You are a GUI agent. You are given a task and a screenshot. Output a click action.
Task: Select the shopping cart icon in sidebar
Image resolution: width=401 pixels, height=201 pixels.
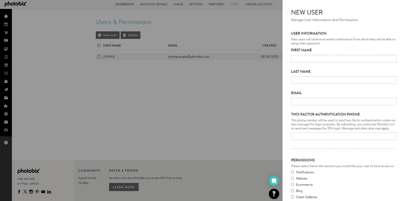click(6, 32)
